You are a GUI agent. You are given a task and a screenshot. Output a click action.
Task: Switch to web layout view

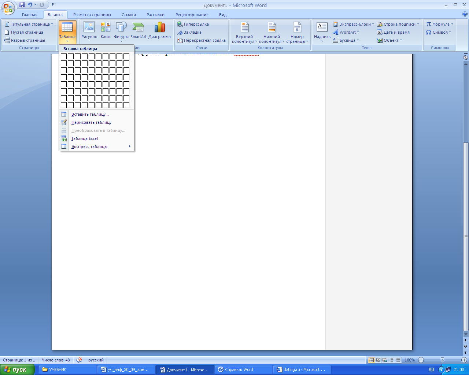tap(385, 360)
